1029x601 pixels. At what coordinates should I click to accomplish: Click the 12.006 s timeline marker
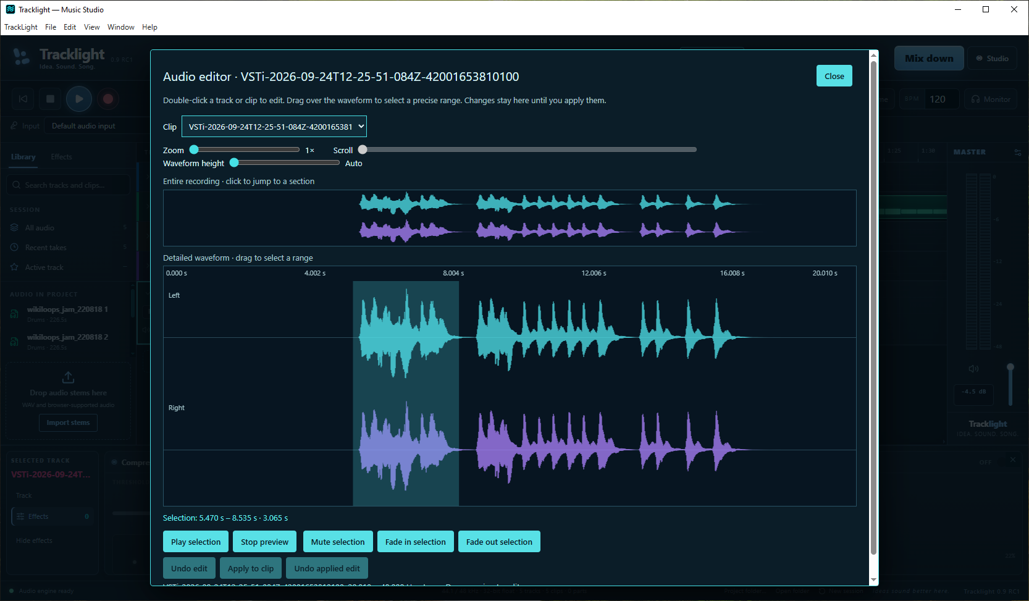[594, 273]
